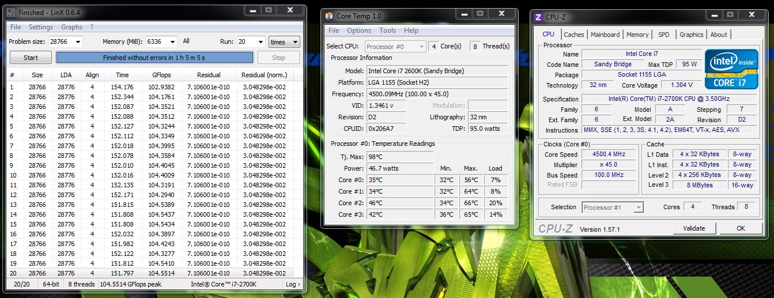Select run 1 row with 102.9382 GFlops
Viewport: 774px width, 298px height.
(150, 87)
